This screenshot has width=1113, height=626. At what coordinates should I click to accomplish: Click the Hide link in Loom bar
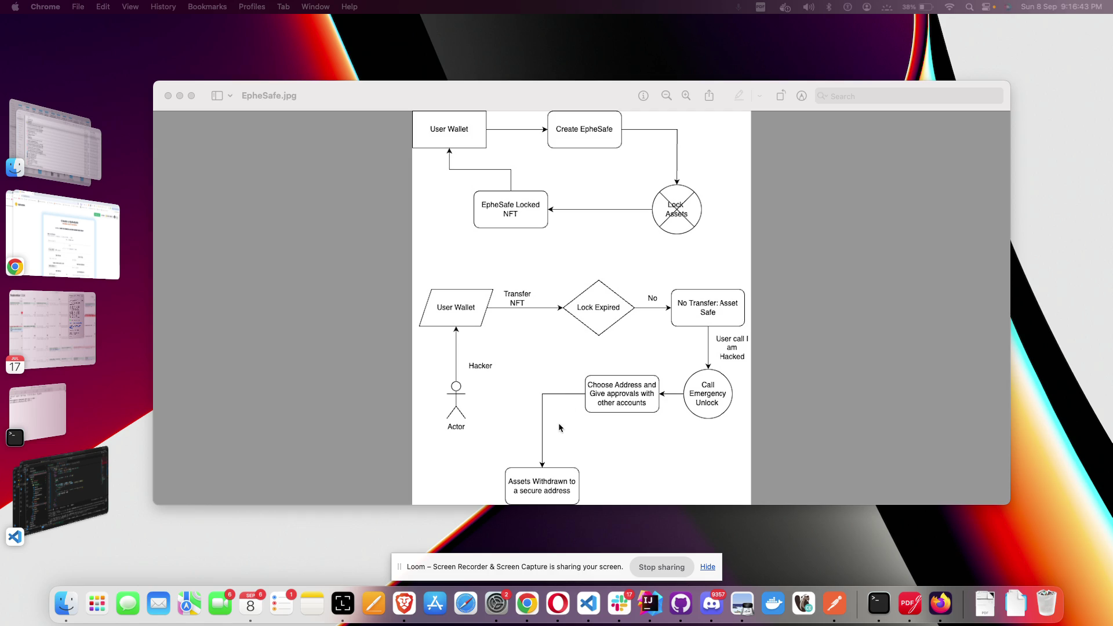point(708,567)
